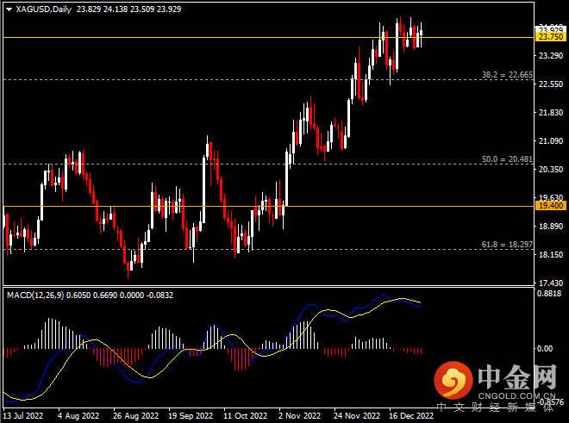The width and height of the screenshot is (569, 423).
Task: Click the MACD(12,26,9) indicator label
Action: (36, 295)
